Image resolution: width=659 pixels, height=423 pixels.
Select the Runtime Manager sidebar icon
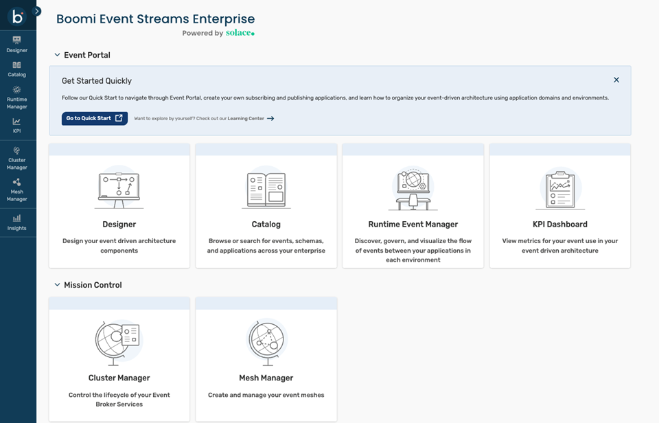coord(17,98)
